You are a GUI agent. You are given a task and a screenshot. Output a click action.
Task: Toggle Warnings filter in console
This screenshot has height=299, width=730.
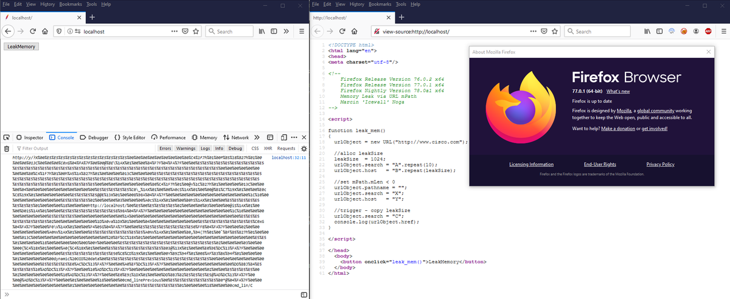coord(186,148)
